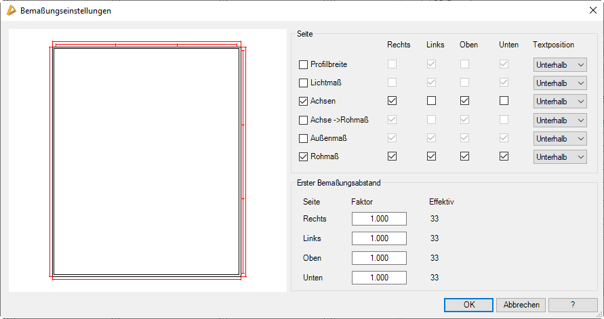Enable the Außenmaß checkbox
The image size is (604, 319).
point(303,138)
